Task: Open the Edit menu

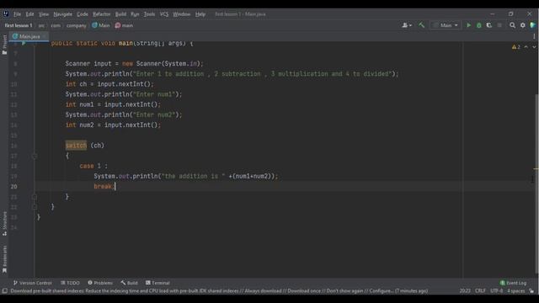Action: pos(30,14)
